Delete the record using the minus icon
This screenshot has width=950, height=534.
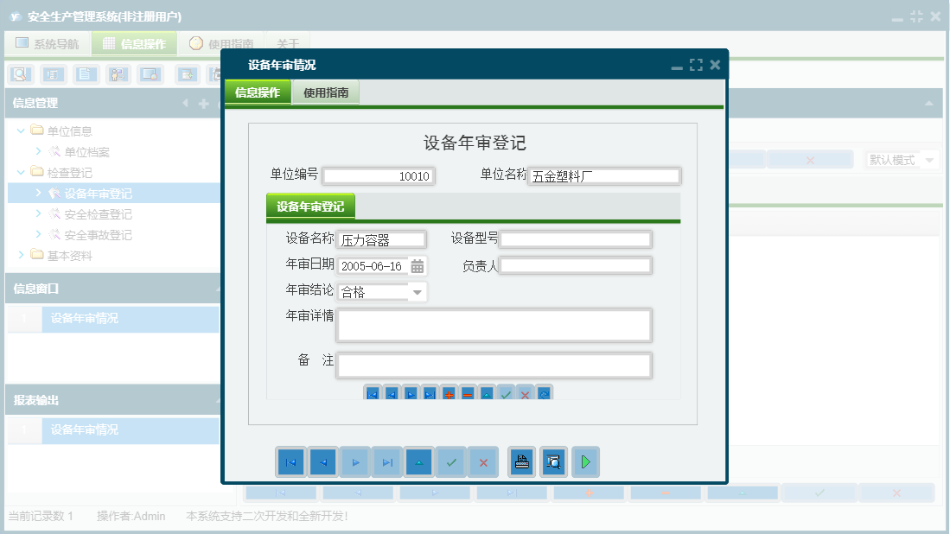(x=467, y=394)
